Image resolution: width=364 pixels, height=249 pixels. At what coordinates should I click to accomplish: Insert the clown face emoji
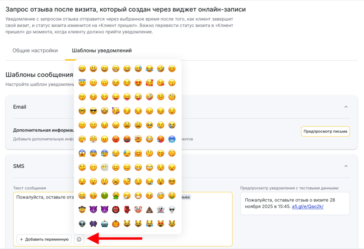pos(138,210)
